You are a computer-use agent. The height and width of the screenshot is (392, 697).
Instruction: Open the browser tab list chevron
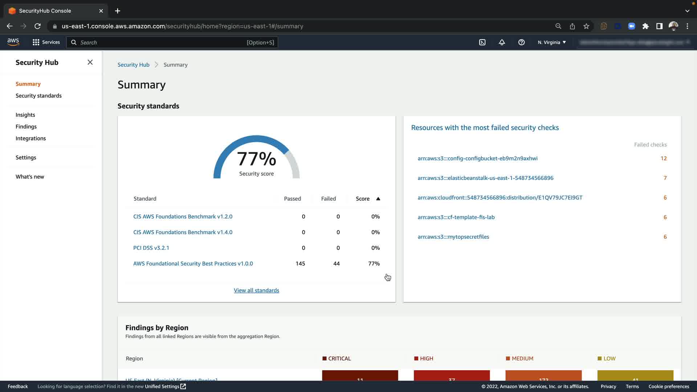coord(687,11)
